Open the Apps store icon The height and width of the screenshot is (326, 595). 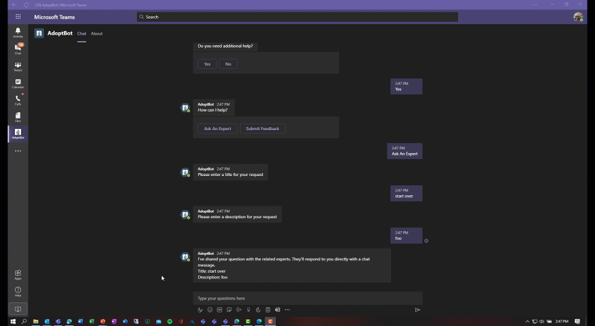tap(18, 275)
